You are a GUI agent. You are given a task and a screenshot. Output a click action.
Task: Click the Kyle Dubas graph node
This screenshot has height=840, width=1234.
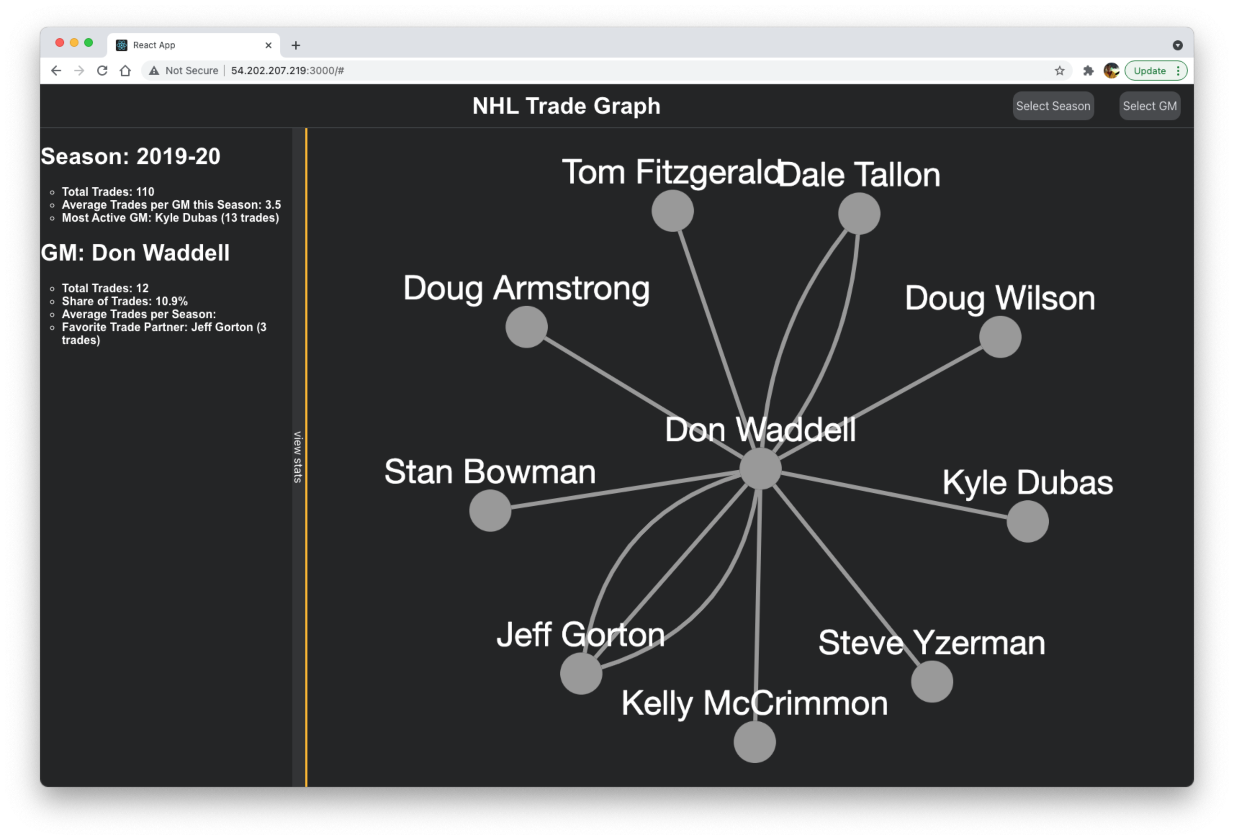click(1027, 521)
